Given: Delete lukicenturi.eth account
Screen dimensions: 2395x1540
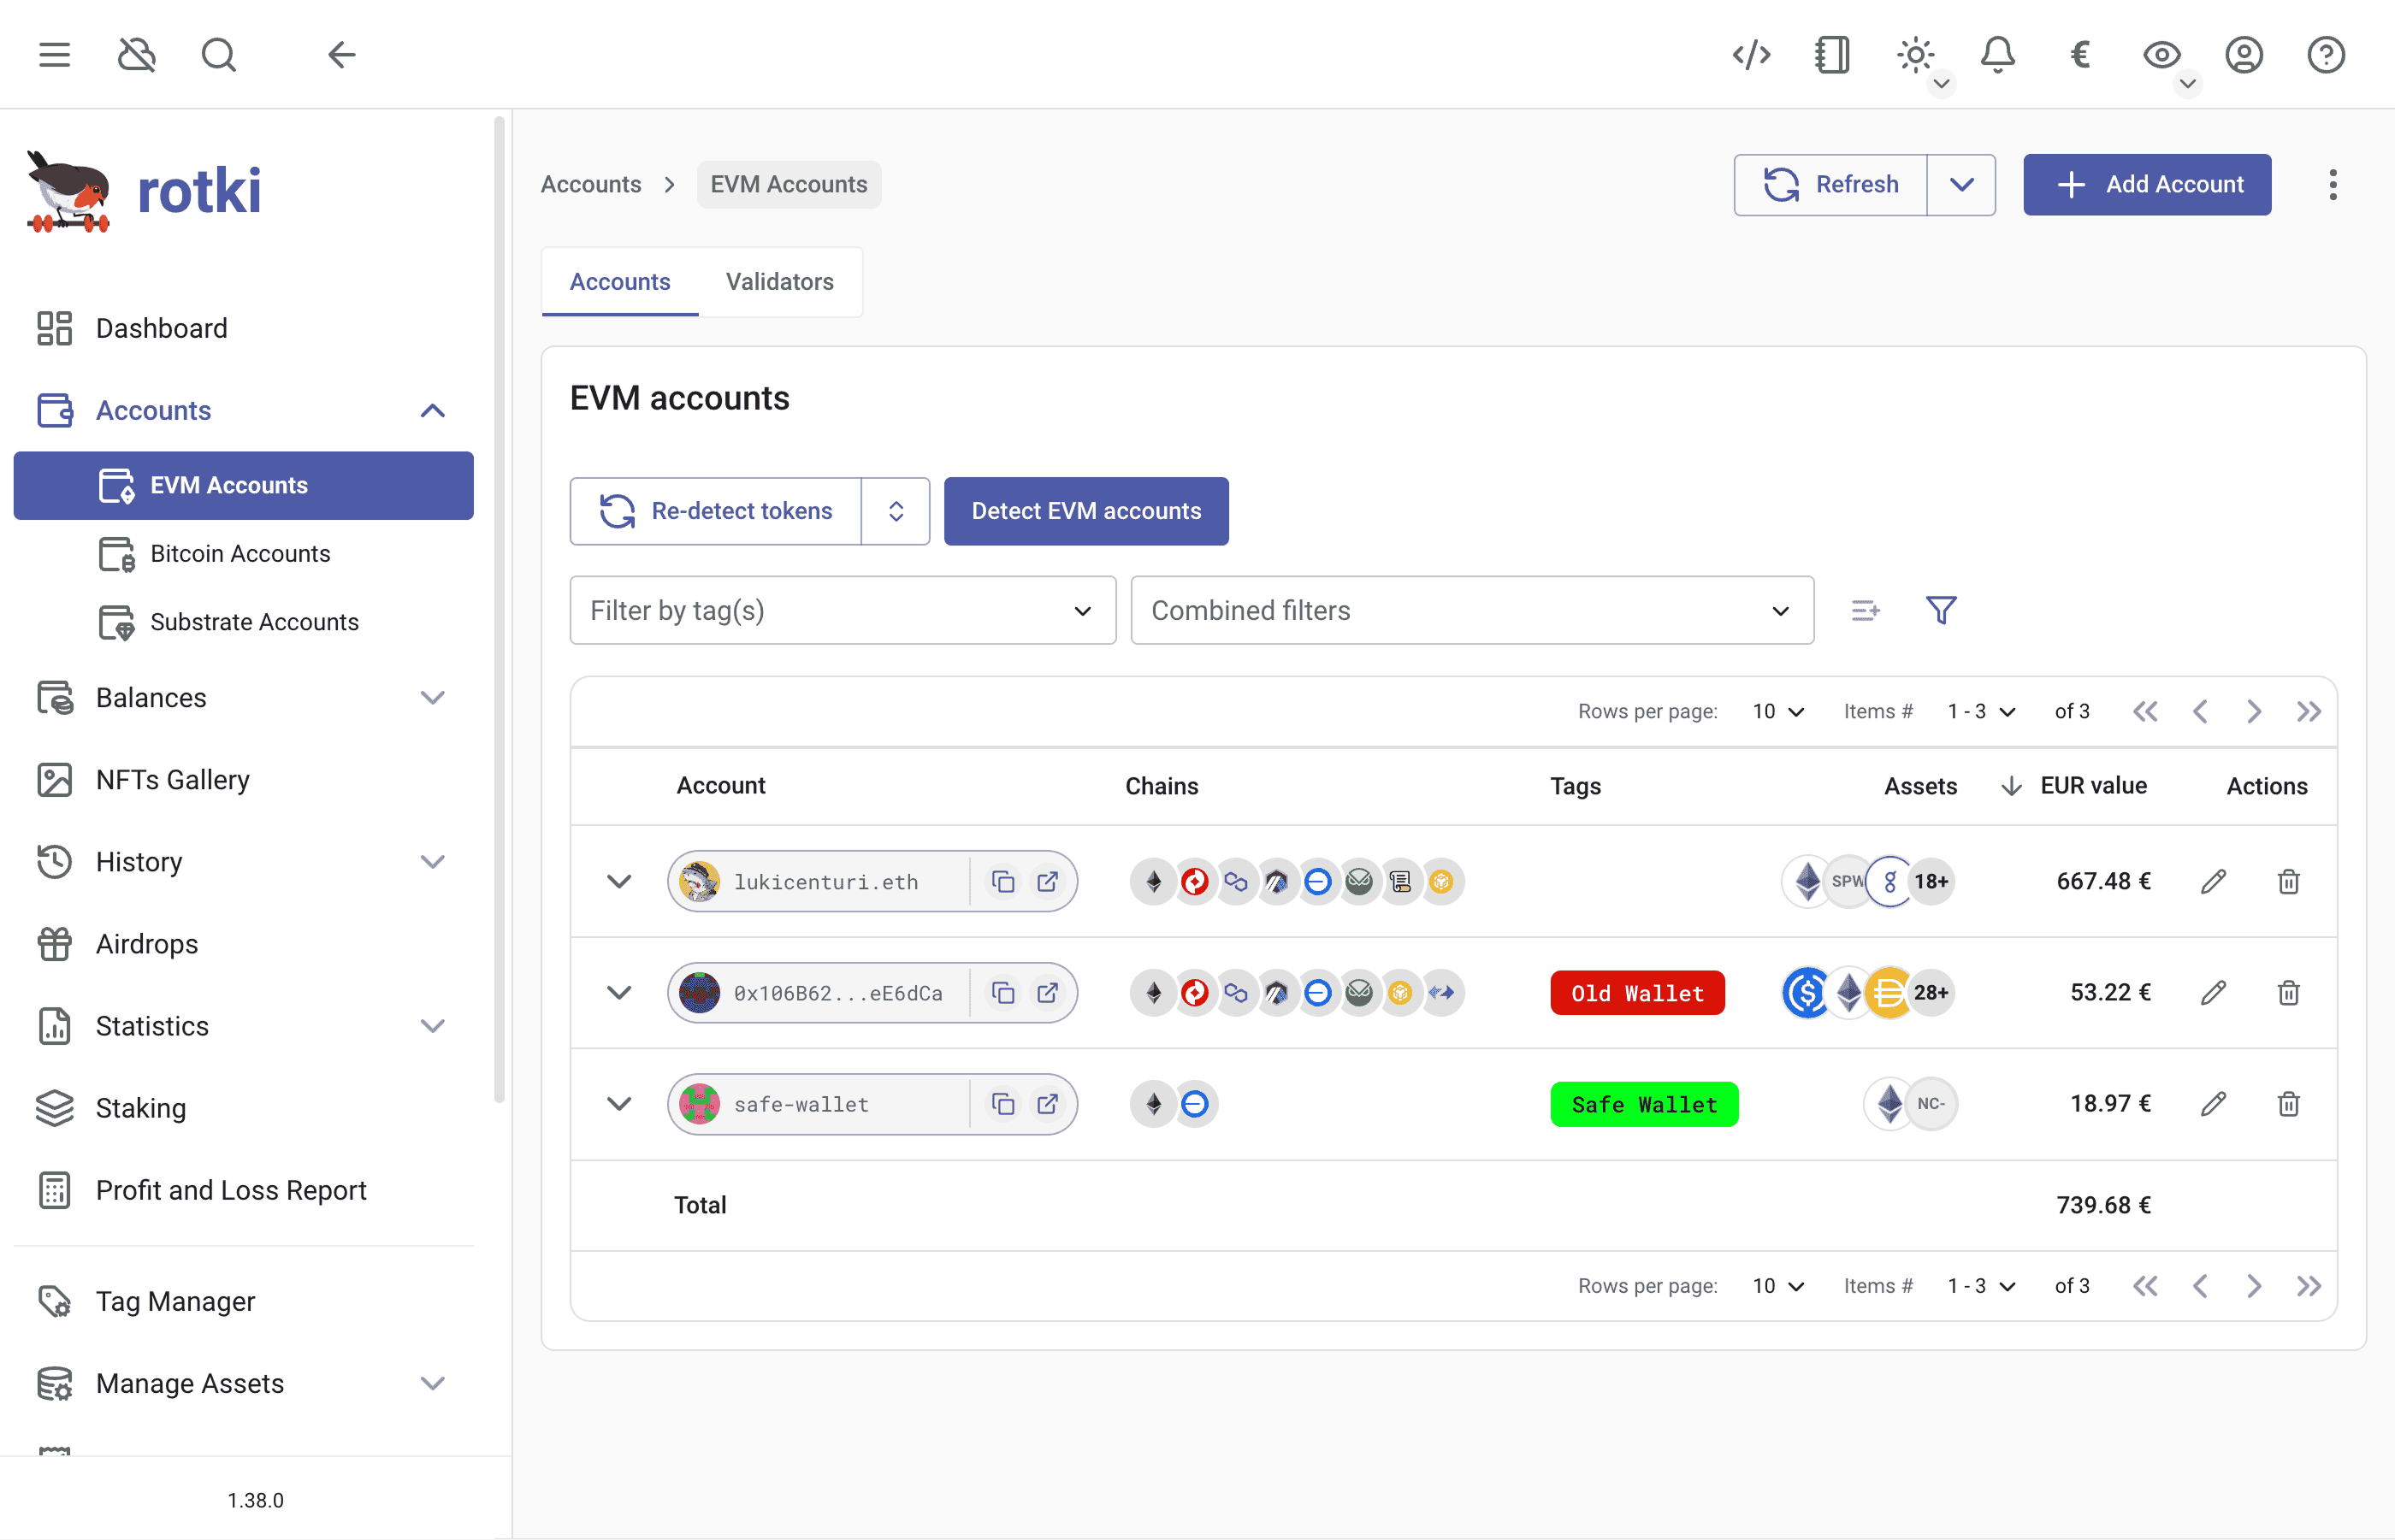Looking at the screenshot, I should [2288, 881].
